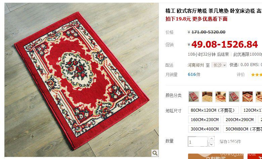Open the 616件 monthly sales link
This screenshot has height=159, width=262.
(x=194, y=74)
